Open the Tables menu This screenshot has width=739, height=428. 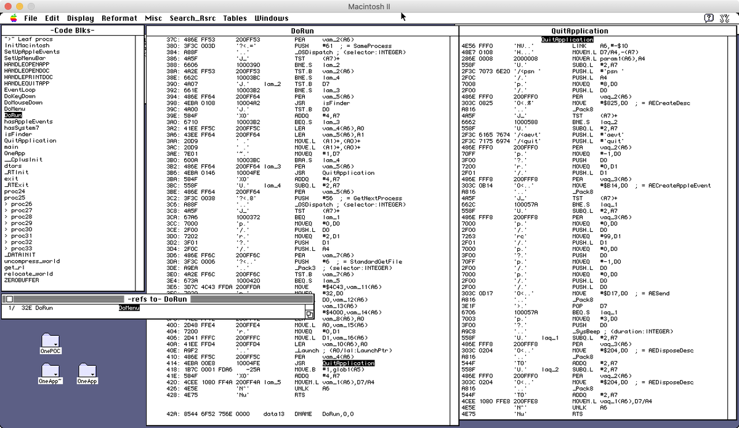pos(235,18)
